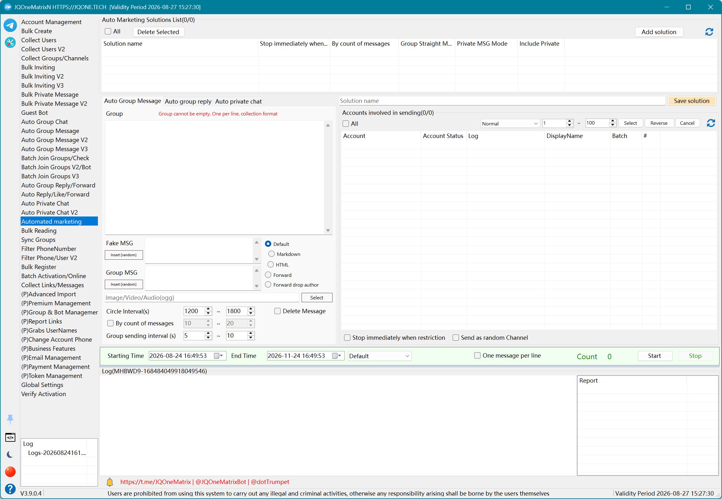This screenshot has height=499, width=722.
Task: Refresh the Auto Marketing Solutions list
Action: click(709, 32)
